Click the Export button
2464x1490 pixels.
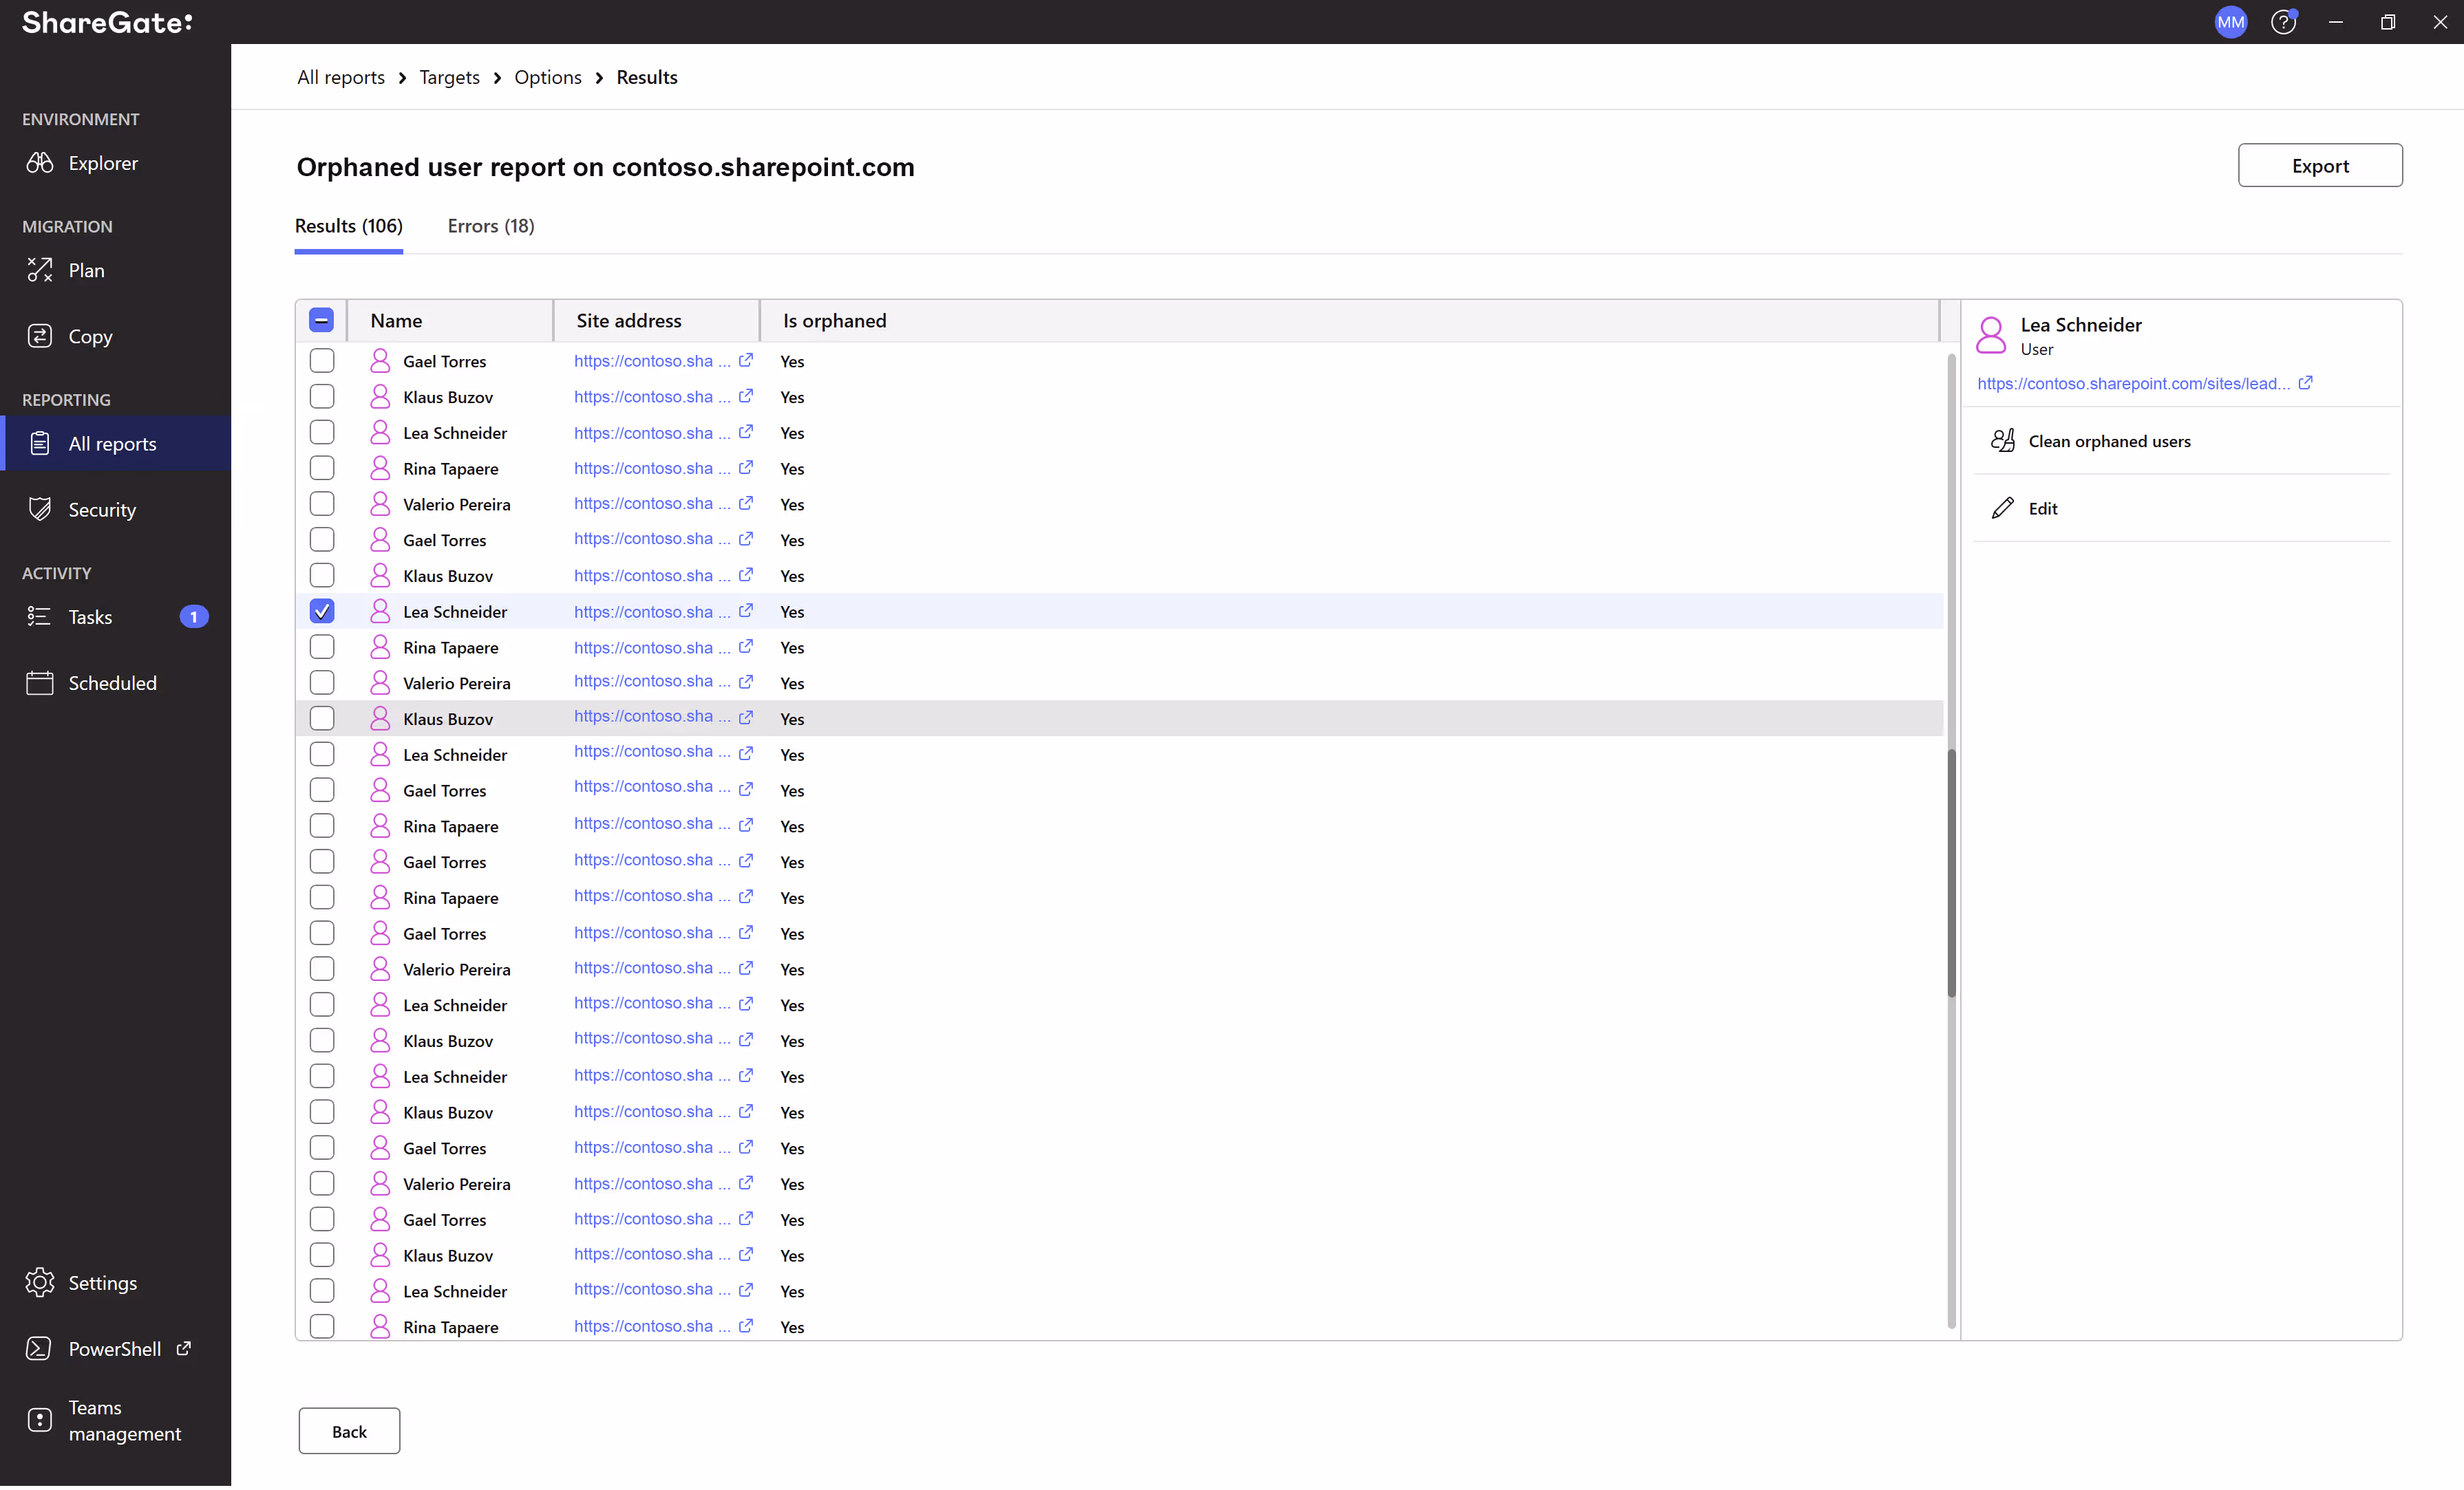[x=2319, y=166]
